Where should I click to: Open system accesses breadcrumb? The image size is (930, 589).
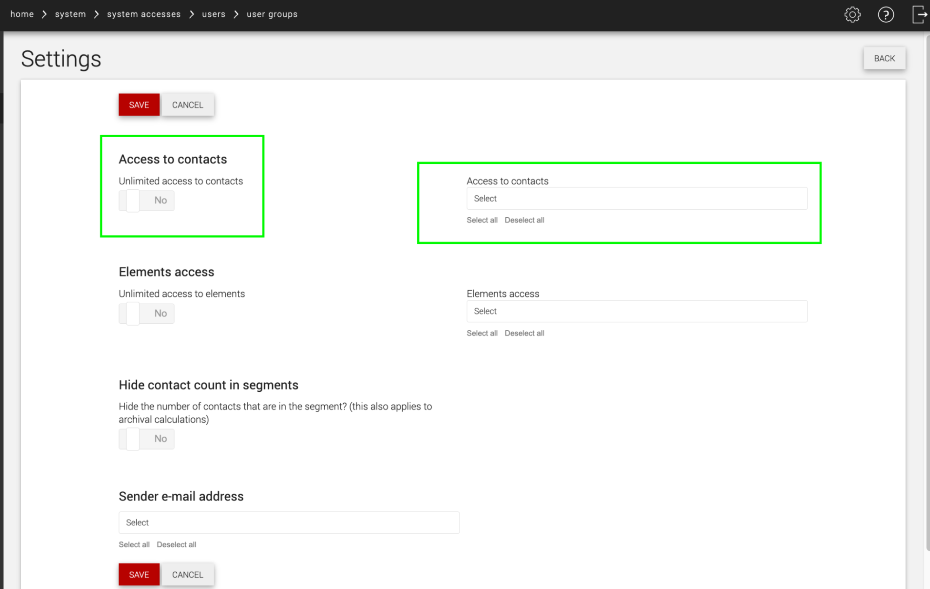[144, 14]
